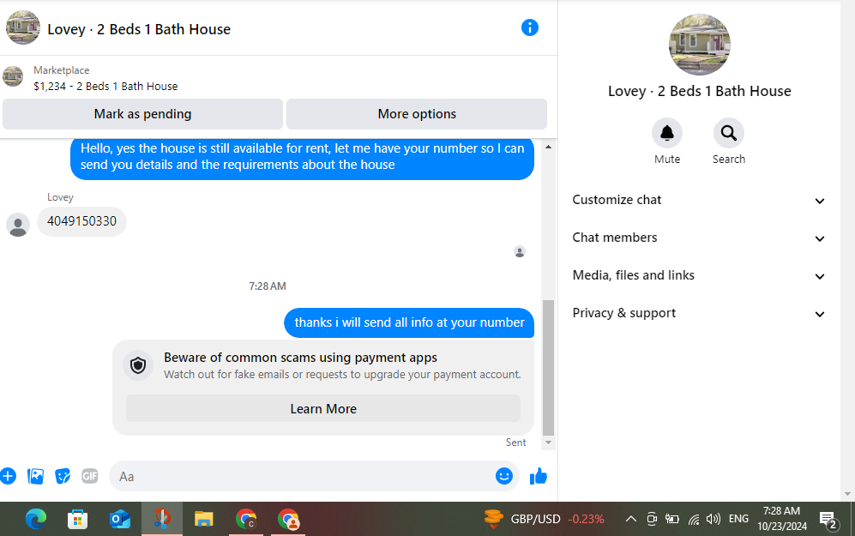Search in conversation with magnifier icon
855x536 pixels.
click(728, 133)
